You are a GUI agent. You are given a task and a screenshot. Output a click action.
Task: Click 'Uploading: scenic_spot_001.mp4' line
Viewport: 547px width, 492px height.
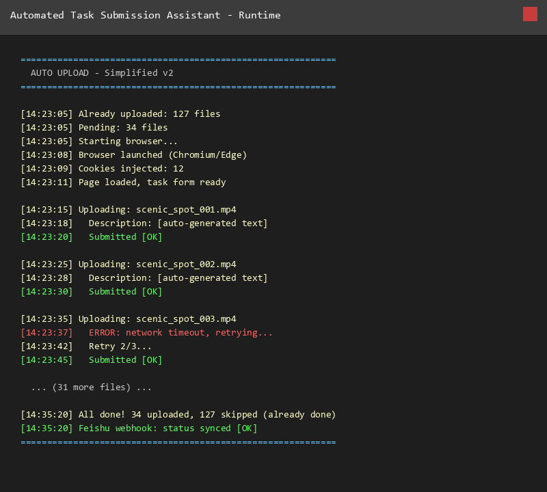(x=129, y=210)
